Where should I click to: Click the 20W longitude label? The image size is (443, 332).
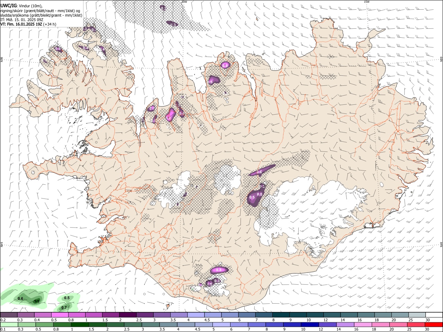click(184, 2)
